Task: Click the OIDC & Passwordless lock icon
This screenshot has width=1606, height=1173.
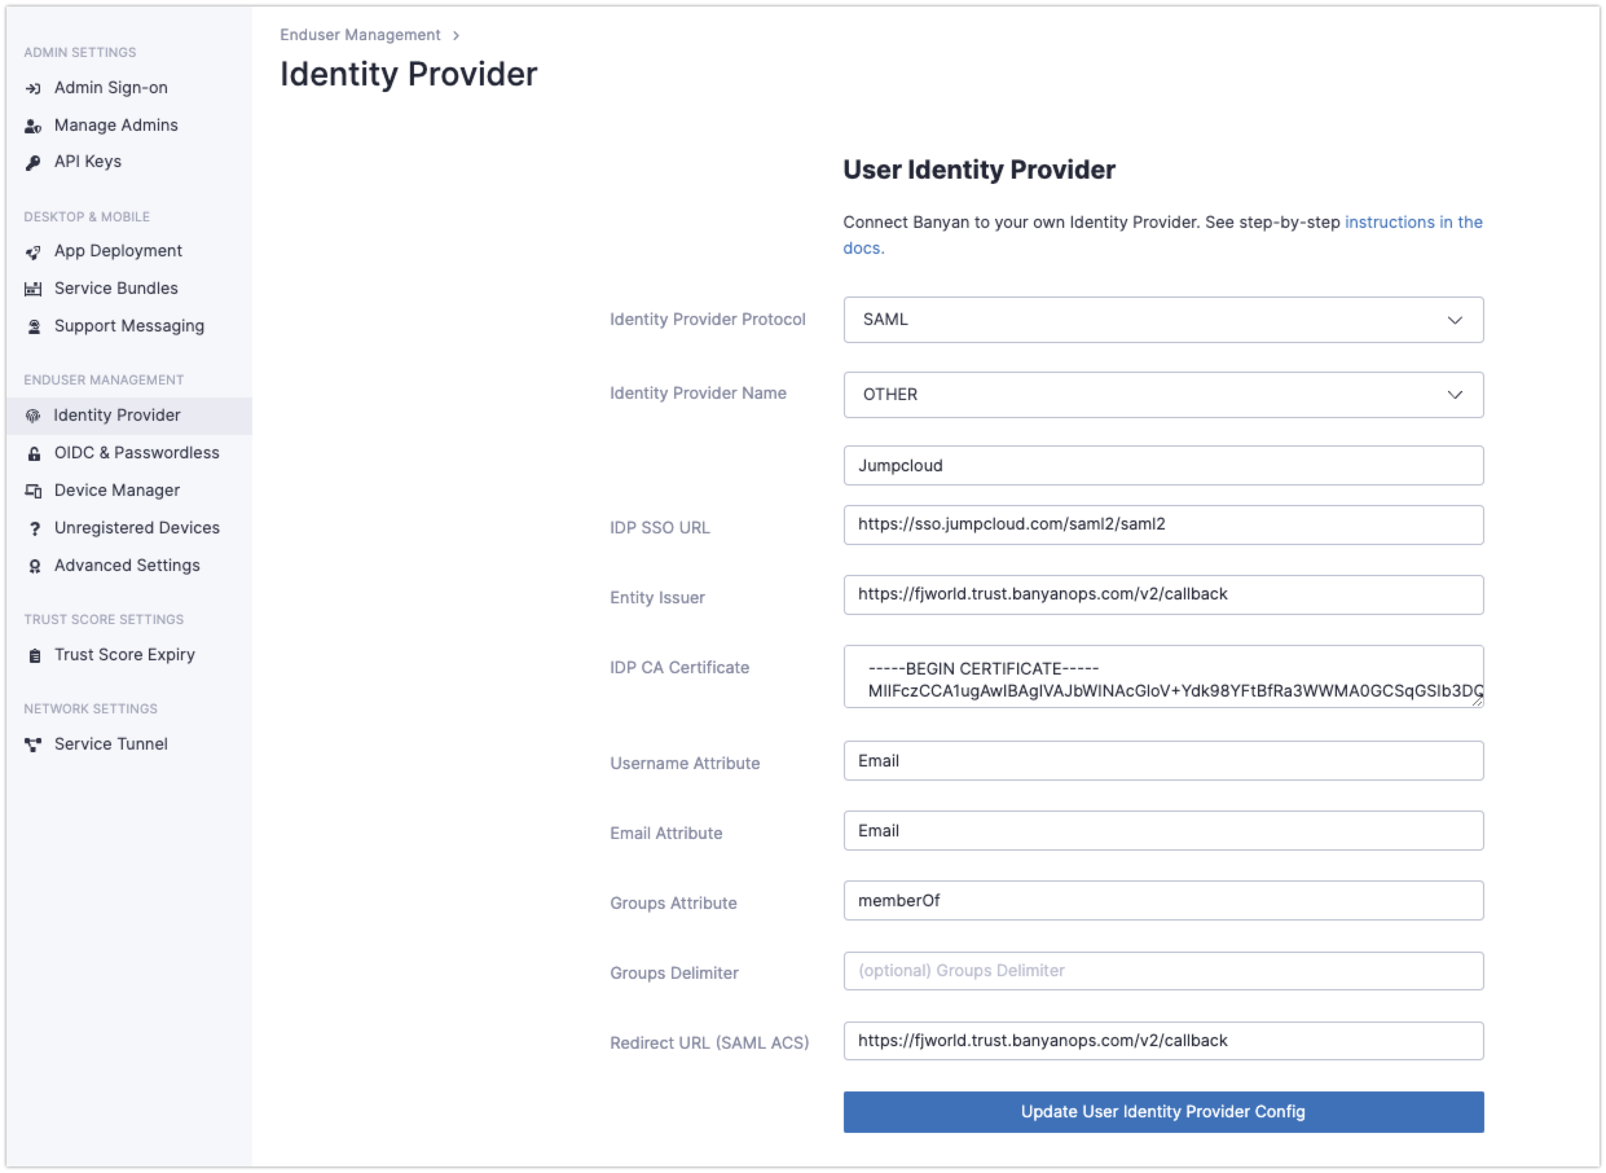Action: (x=34, y=454)
